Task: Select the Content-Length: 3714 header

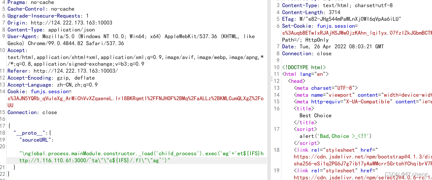Action: pos(311,12)
